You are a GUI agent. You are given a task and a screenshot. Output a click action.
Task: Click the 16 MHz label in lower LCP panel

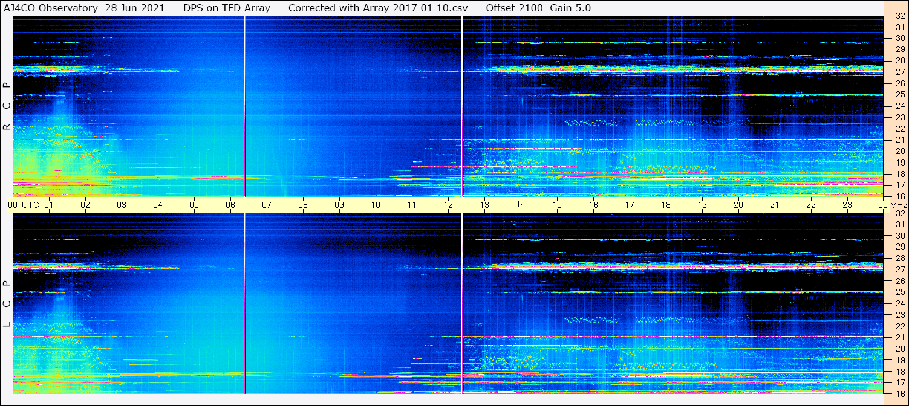coord(899,393)
